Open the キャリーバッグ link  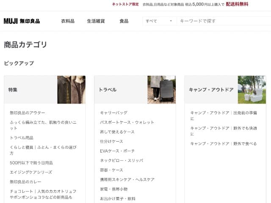pos(114,113)
